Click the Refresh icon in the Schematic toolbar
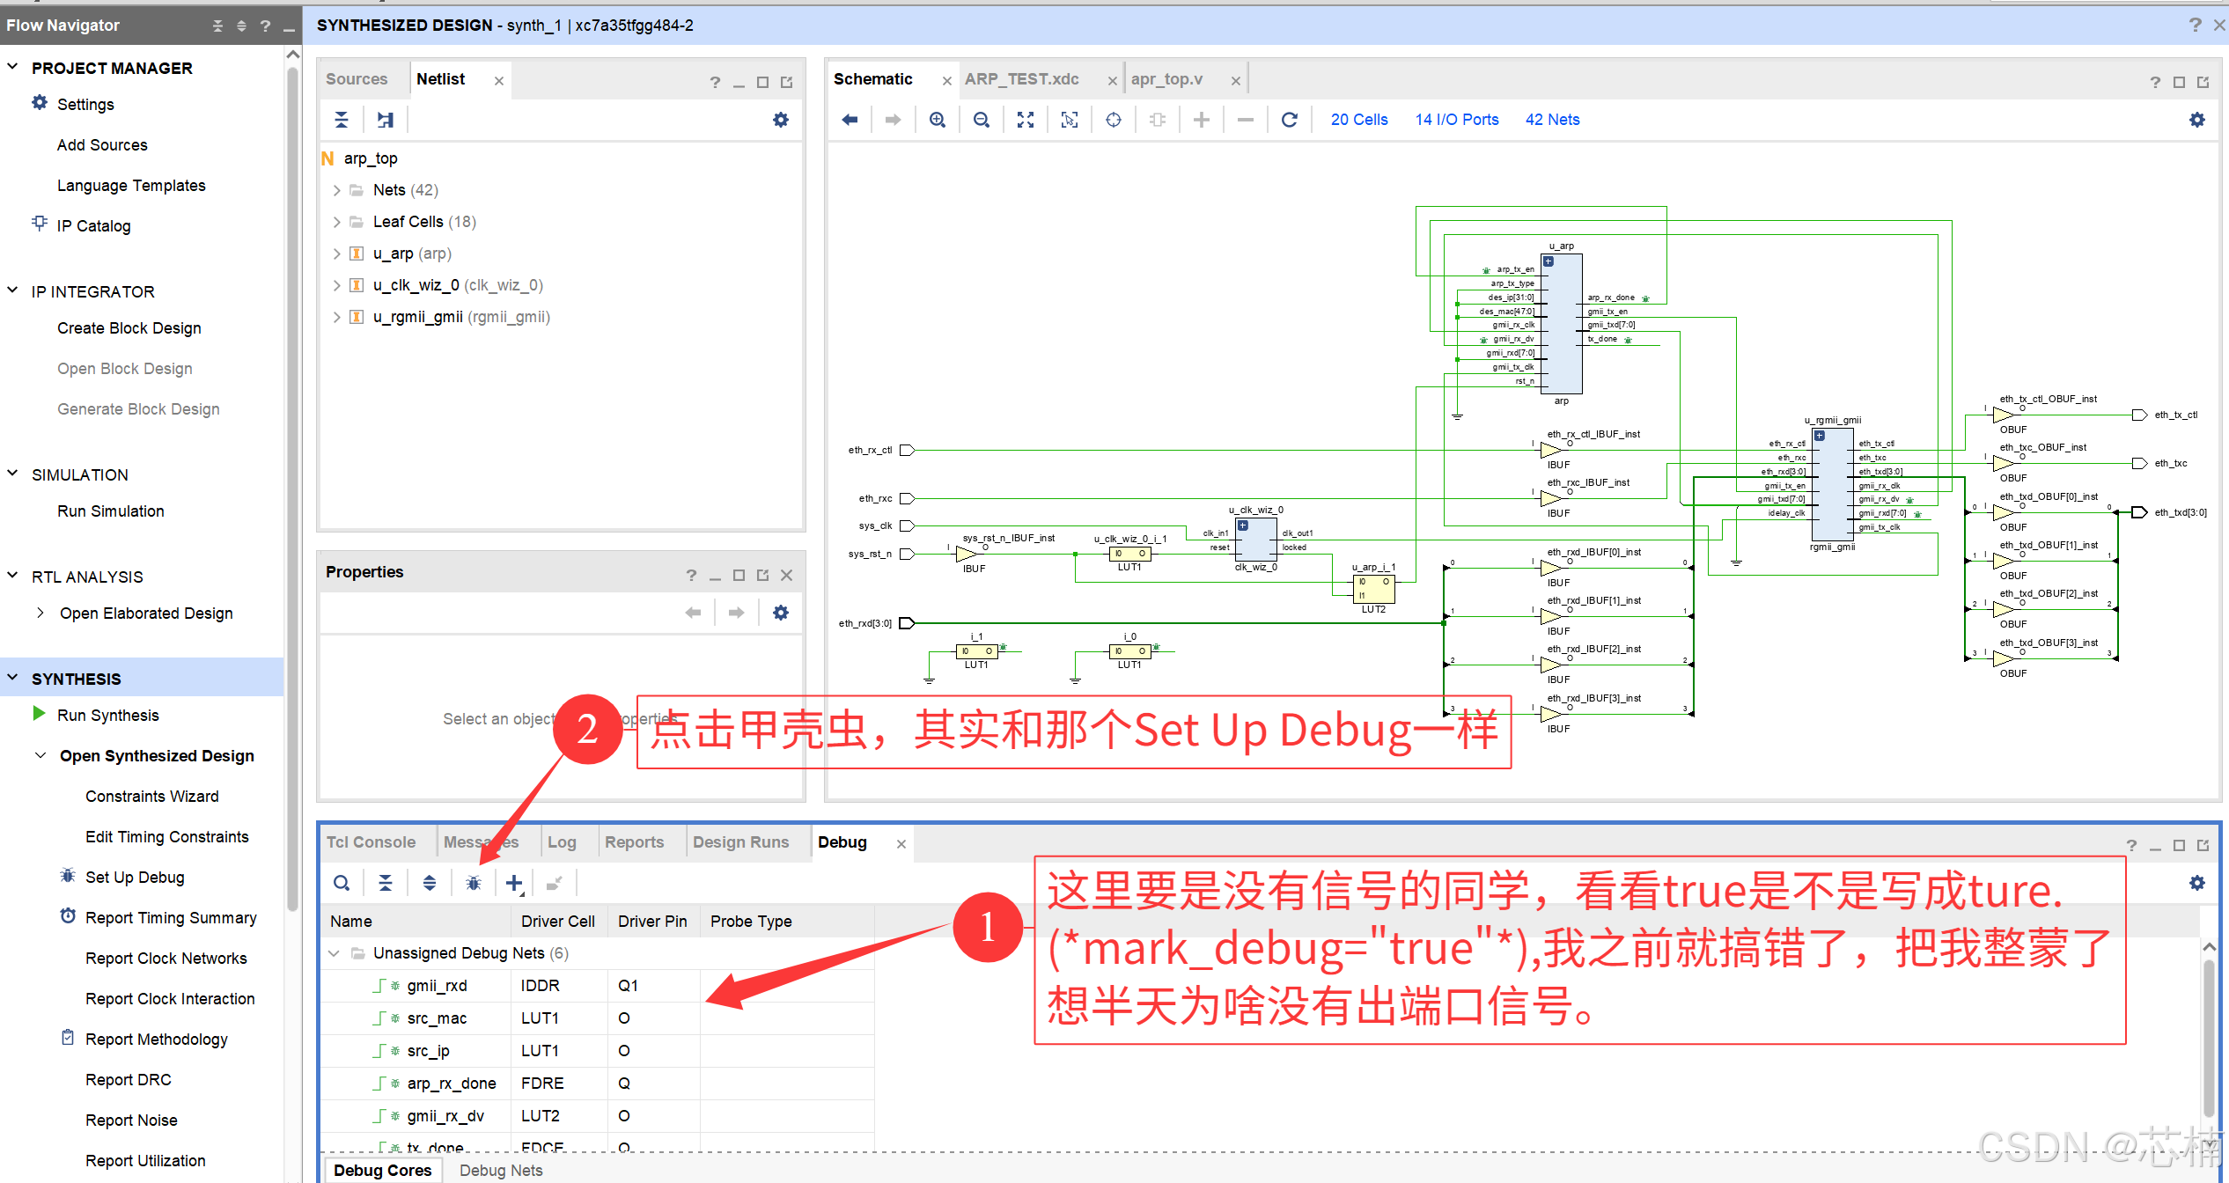Image resolution: width=2229 pixels, height=1183 pixels. pyautogui.click(x=1289, y=119)
